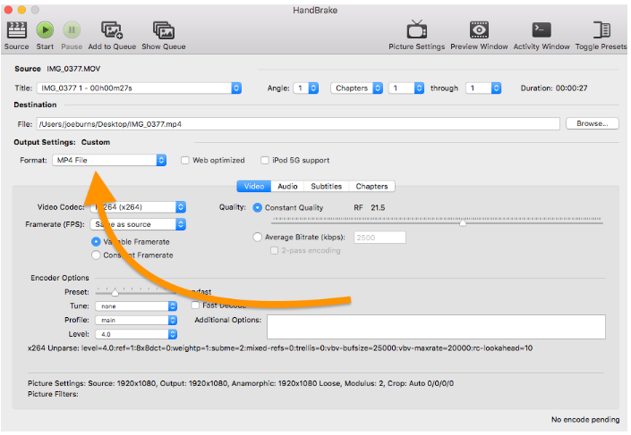Select Average Bitrate (kbps) radio button

tap(257, 237)
